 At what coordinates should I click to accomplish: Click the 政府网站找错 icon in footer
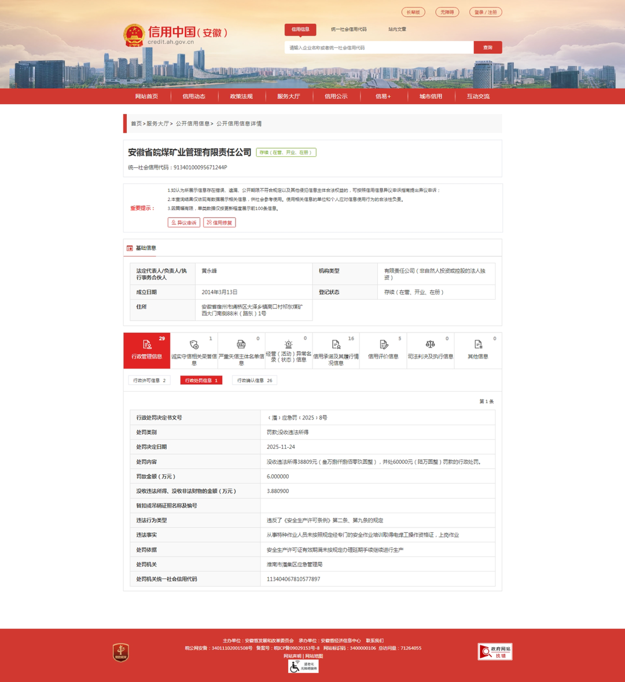coord(495,651)
